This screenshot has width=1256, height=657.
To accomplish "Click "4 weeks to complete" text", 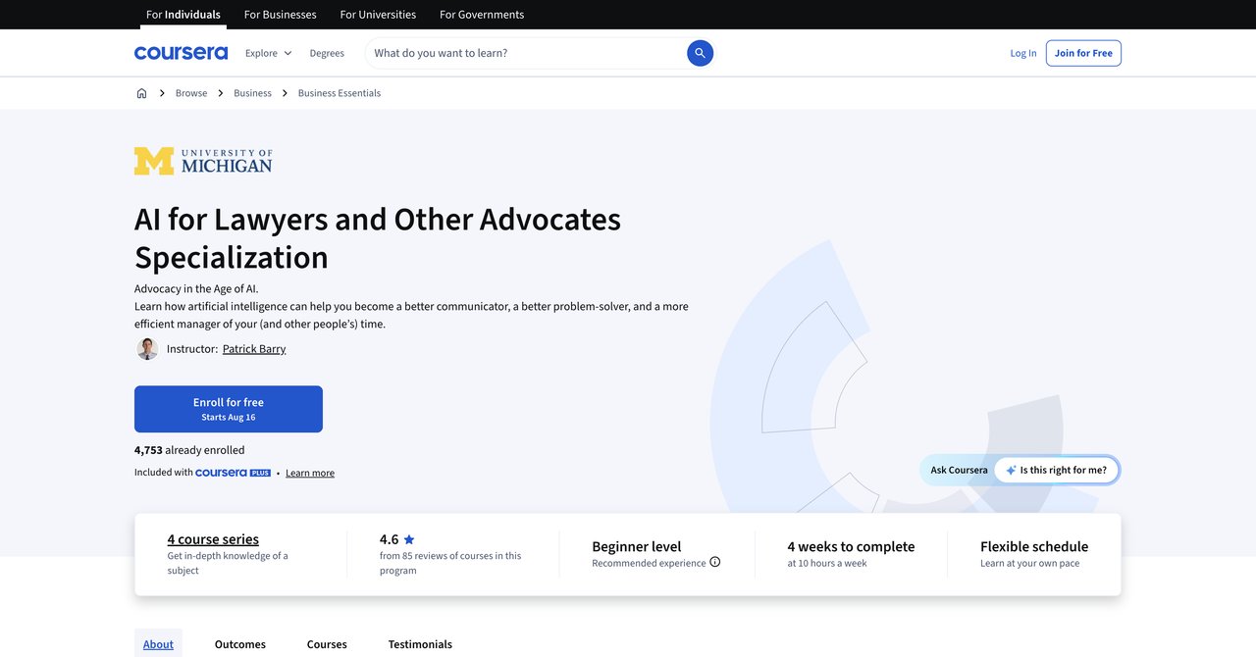I will 851,546.
